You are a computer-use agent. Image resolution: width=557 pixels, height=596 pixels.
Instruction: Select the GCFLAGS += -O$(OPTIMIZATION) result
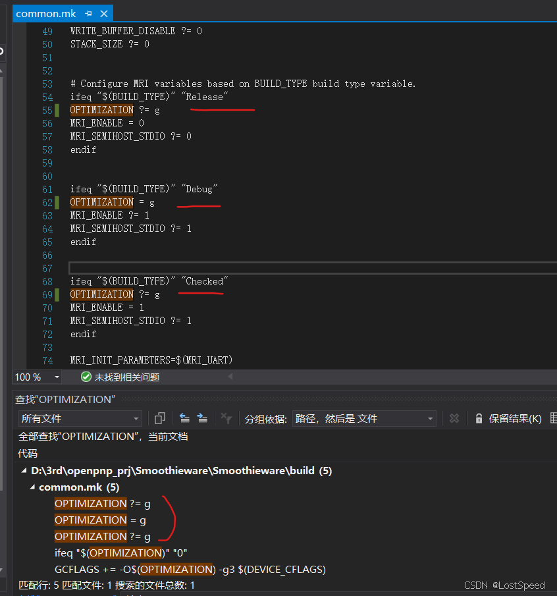(x=190, y=570)
